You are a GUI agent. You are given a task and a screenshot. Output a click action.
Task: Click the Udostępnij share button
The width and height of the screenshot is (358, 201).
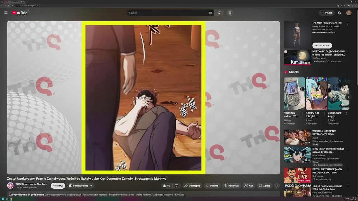(192, 186)
